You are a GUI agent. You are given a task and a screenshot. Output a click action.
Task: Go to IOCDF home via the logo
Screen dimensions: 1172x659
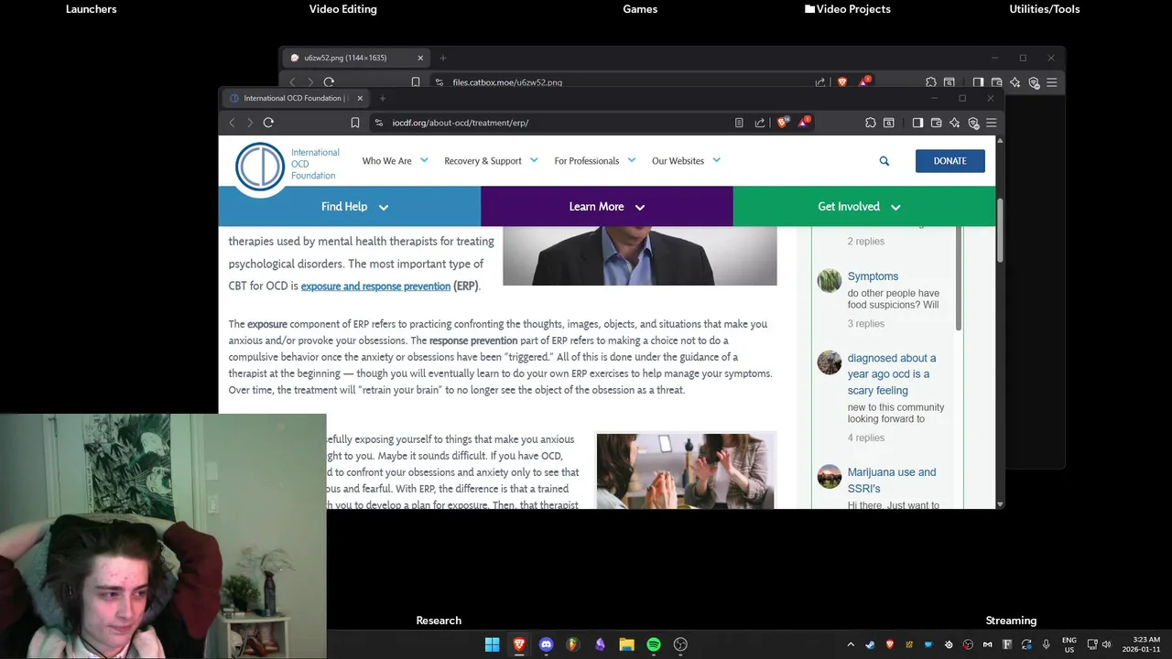pyautogui.click(x=287, y=165)
